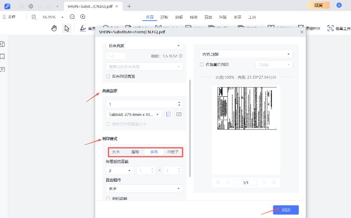Click the undo arrow icon
The image size is (351, 218).
pyautogui.click(x=39, y=6)
